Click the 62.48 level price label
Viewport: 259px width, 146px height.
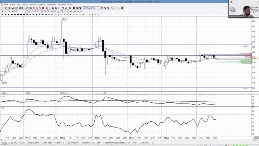[x=246, y=46]
